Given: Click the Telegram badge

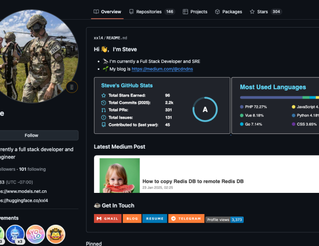Looking at the screenshot, I should (x=186, y=218).
